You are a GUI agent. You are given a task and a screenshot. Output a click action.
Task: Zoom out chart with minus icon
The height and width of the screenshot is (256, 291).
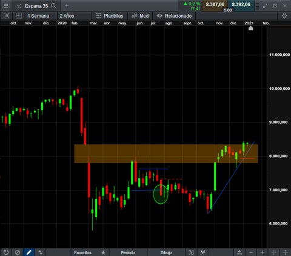coord(251,252)
